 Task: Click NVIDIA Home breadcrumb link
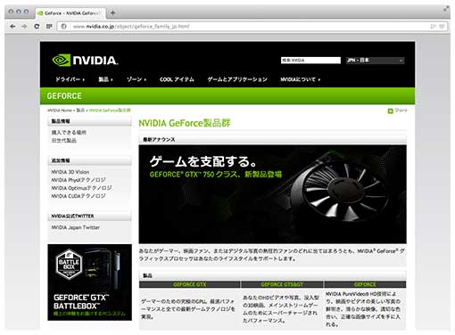[60, 110]
